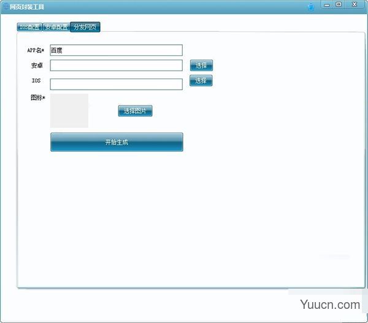The height and width of the screenshot is (323, 368).
Task: Switch to the IOS配置 tab
Action: coord(29,27)
